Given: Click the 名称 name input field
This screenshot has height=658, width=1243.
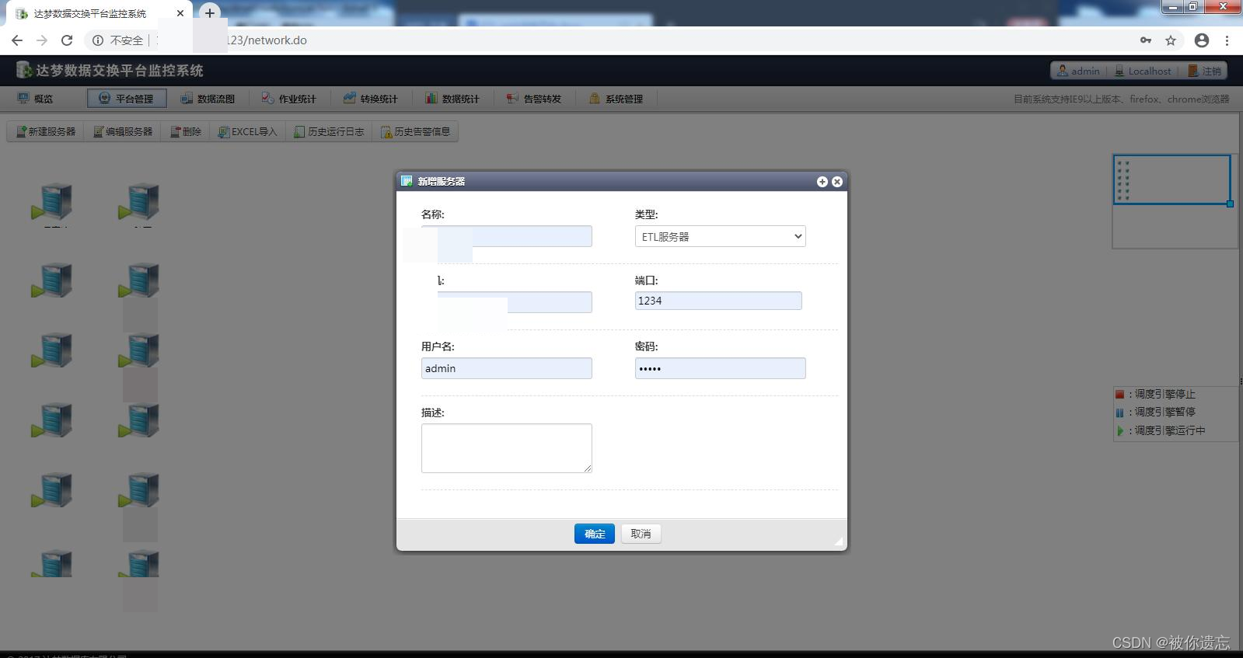Looking at the screenshot, I should click(507, 236).
